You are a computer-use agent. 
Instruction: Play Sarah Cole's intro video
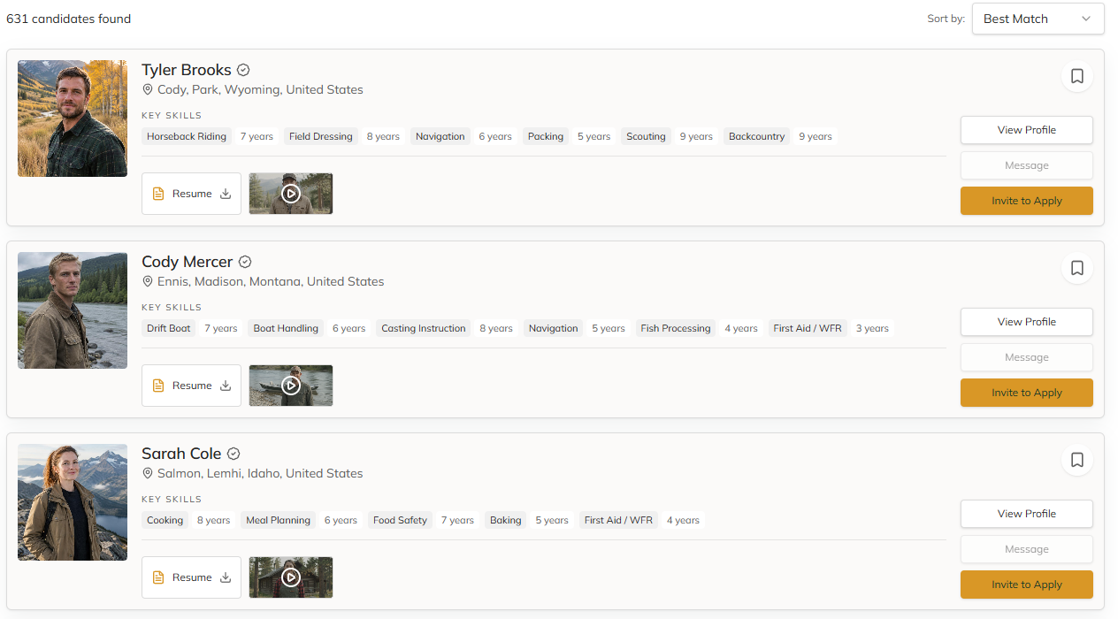[291, 577]
